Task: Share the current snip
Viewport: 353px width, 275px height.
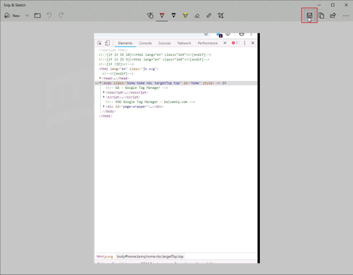Action: pyautogui.click(x=333, y=15)
